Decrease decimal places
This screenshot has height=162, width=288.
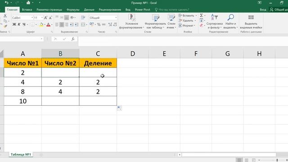click(115, 24)
